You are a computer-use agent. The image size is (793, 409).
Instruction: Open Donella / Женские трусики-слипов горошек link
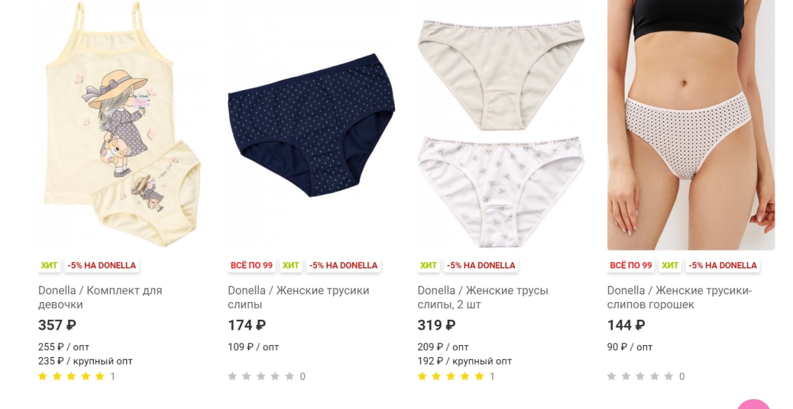[x=680, y=298]
